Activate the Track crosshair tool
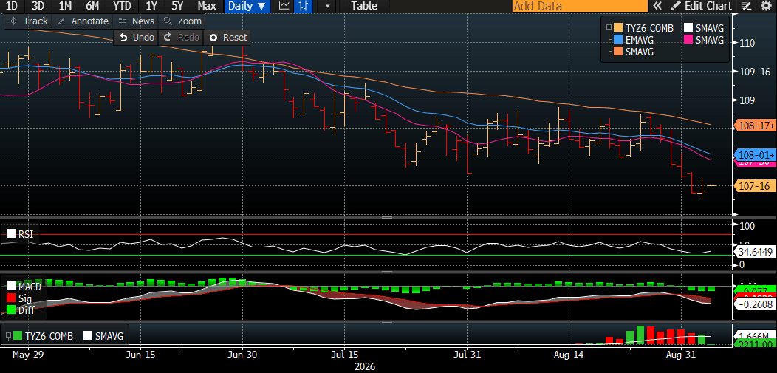Image resolution: width=777 pixels, height=373 pixels. coord(29,21)
